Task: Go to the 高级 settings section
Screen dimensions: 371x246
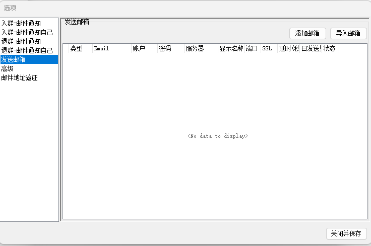Action: (8, 68)
